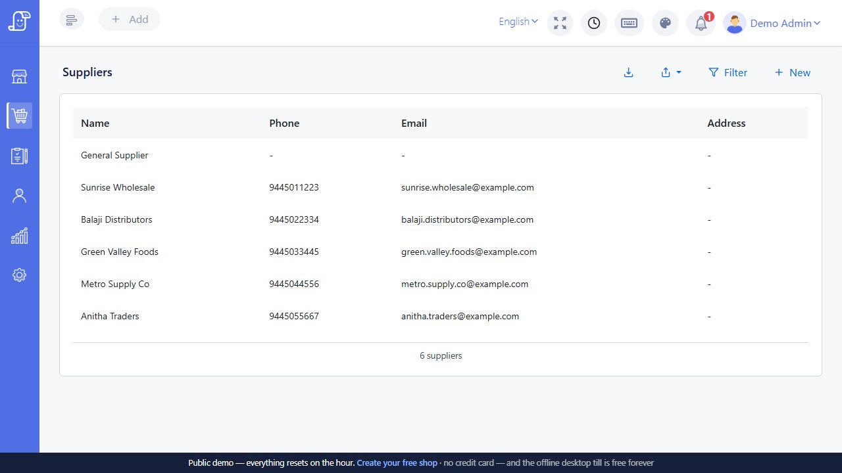Click phone number 9445055667

point(294,316)
